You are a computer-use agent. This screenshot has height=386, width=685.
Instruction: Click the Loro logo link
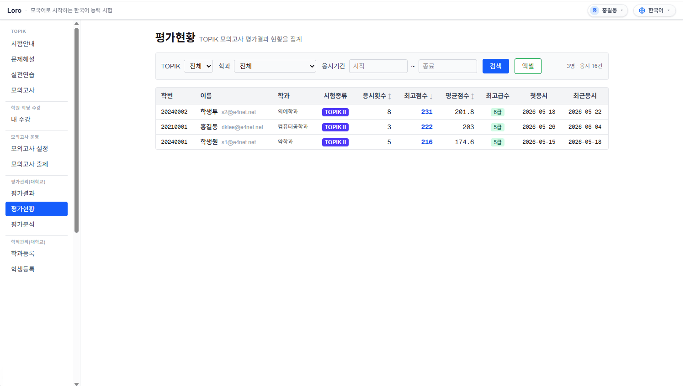coord(14,10)
